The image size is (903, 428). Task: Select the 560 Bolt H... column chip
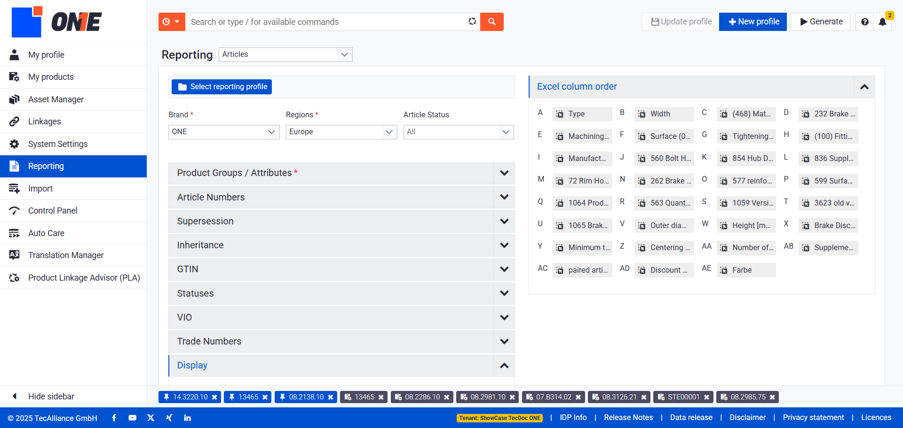pos(664,159)
